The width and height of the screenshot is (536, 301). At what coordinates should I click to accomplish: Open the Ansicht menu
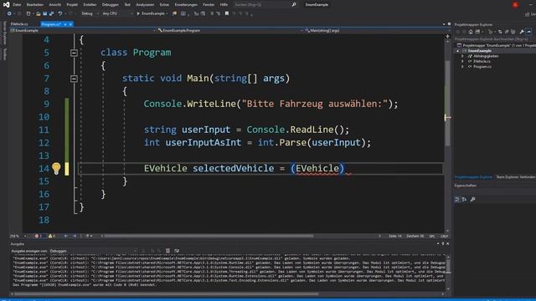click(54, 5)
